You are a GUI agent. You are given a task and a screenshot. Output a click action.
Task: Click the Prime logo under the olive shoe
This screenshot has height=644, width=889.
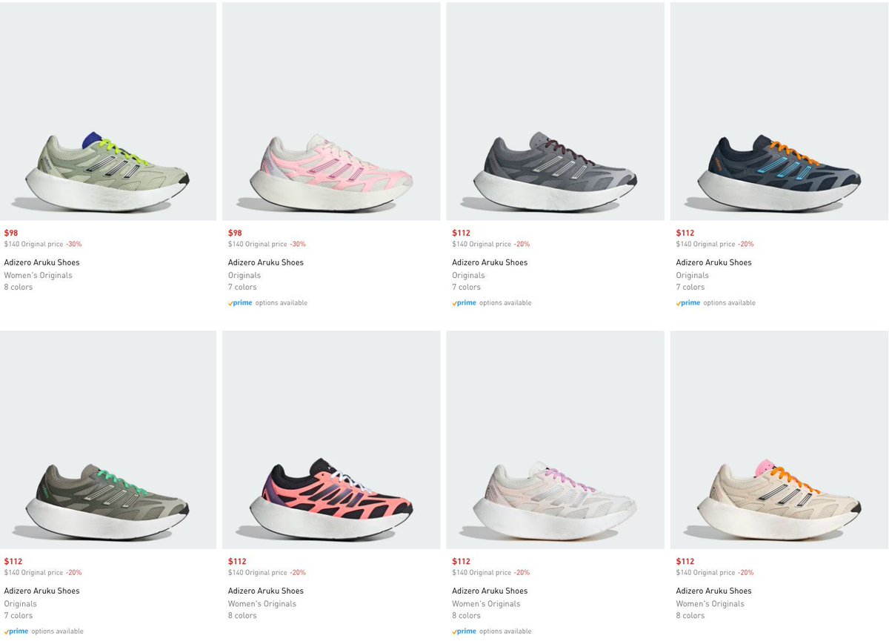click(x=16, y=631)
